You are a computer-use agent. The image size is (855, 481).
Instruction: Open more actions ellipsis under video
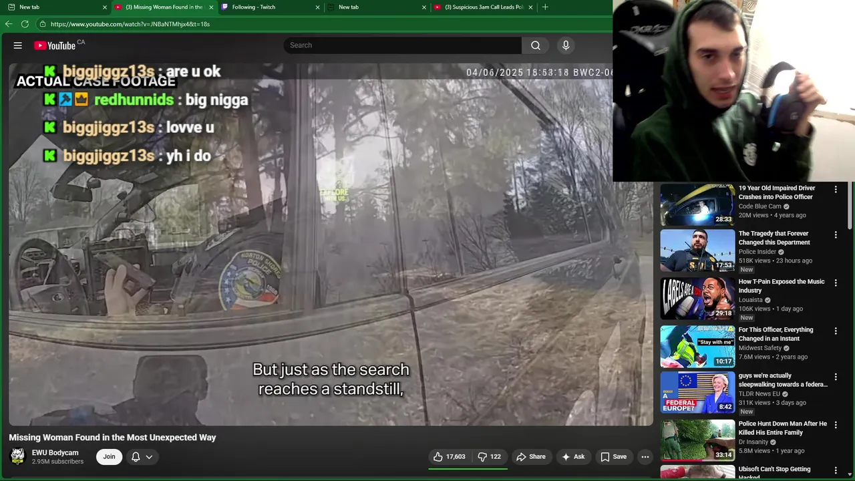tap(645, 457)
